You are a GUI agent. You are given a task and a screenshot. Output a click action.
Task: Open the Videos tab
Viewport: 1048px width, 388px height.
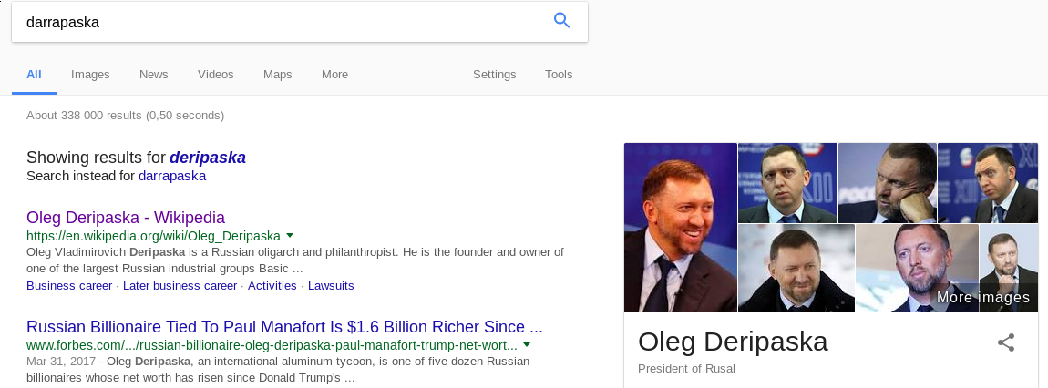pyautogui.click(x=215, y=75)
